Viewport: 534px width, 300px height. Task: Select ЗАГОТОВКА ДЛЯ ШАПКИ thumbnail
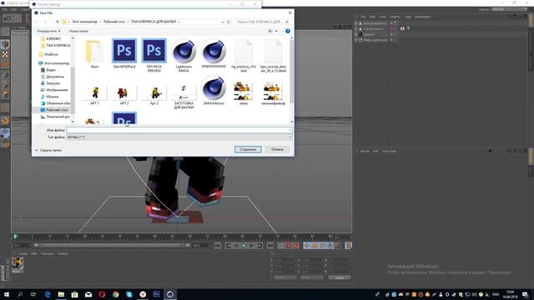(x=184, y=97)
